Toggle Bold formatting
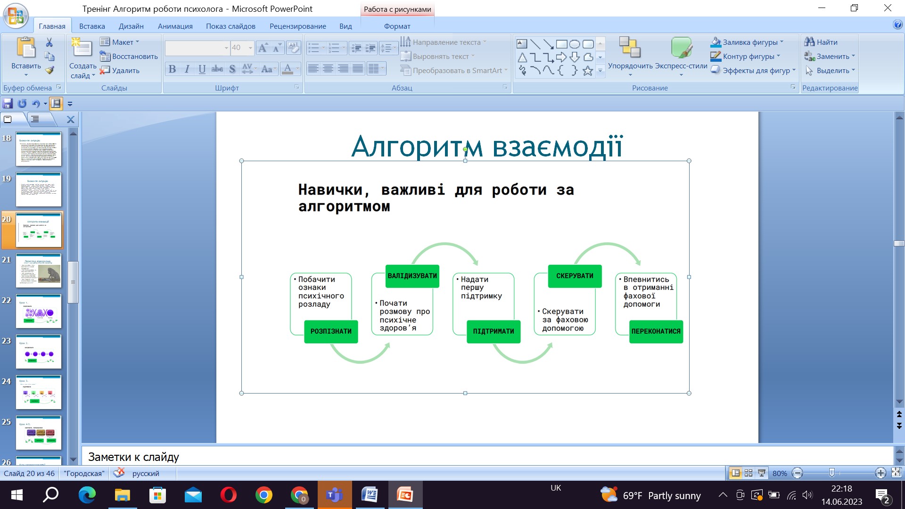This screenshot has width=905, height=509. [172, 69]
